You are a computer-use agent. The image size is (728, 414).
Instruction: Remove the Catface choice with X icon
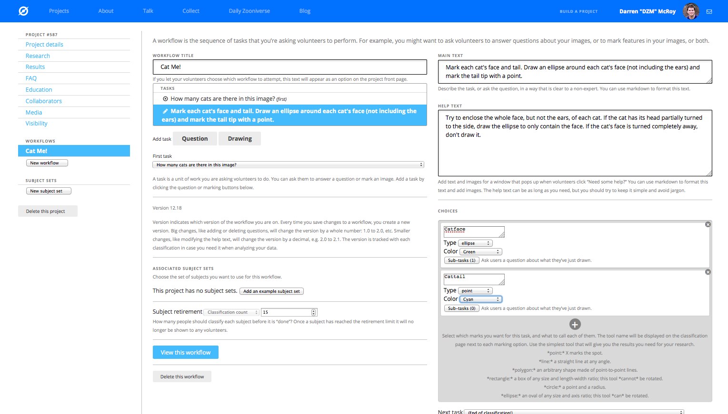pyautogui.click(x=708, y=224)
